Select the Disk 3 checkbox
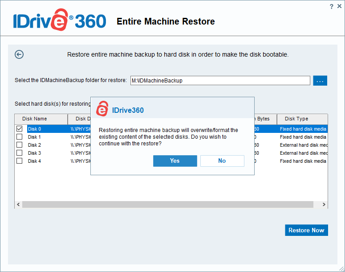The image size is (345, 272). (20, 153)
